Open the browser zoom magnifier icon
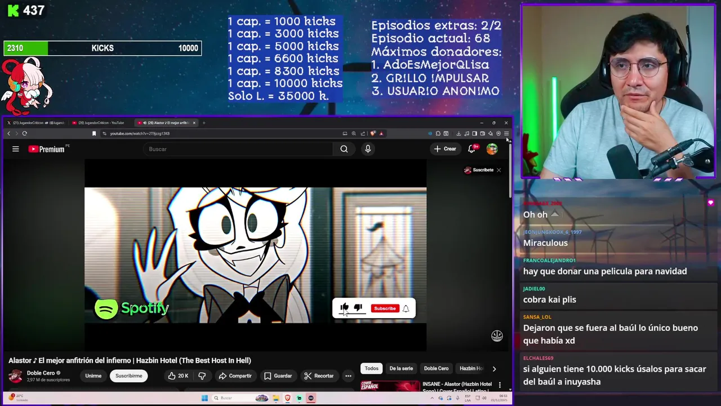Image resolution: width=721 pixels, height=406 pixels. click(x=354, y=134)
